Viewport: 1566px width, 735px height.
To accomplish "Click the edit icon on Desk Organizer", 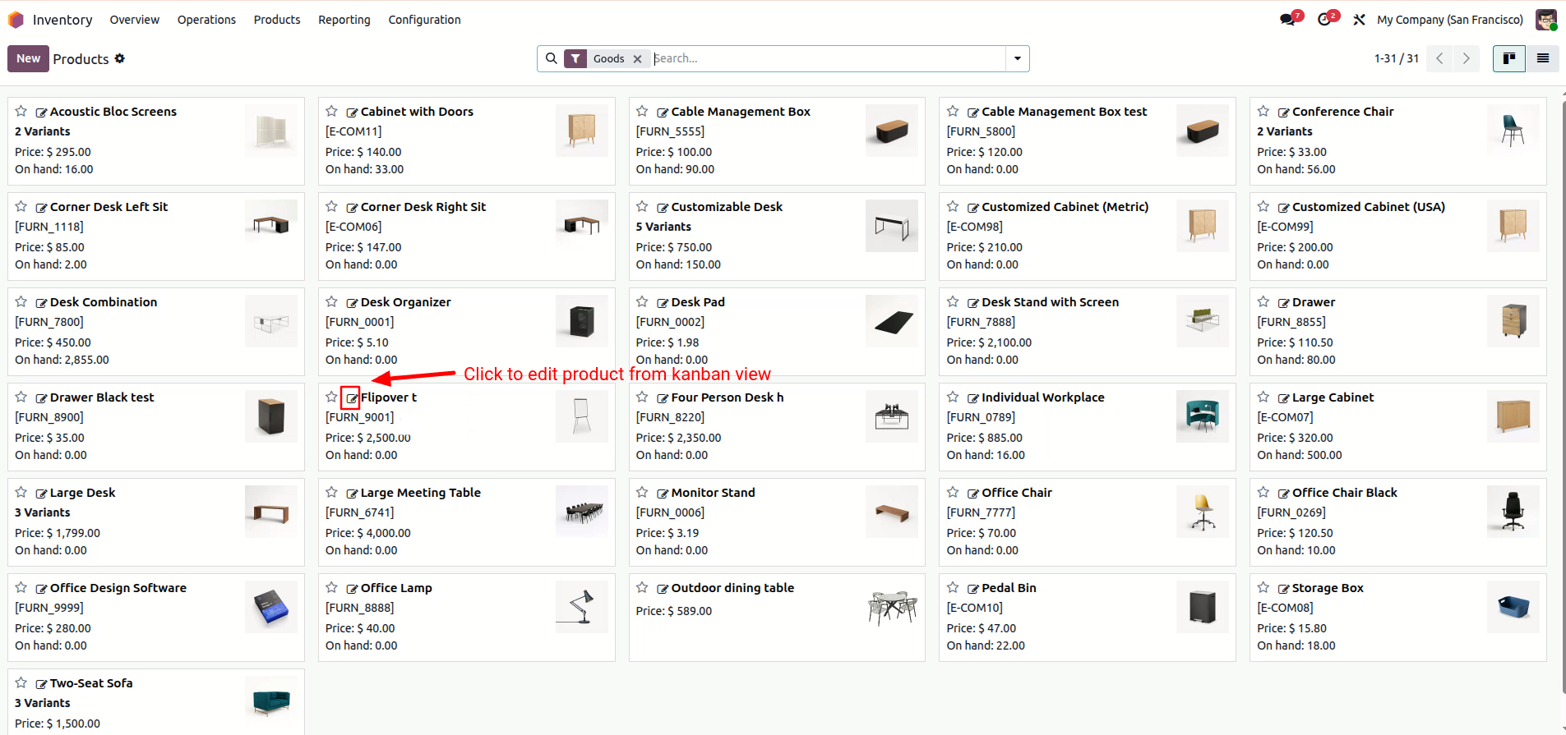I will coord(352,303).
